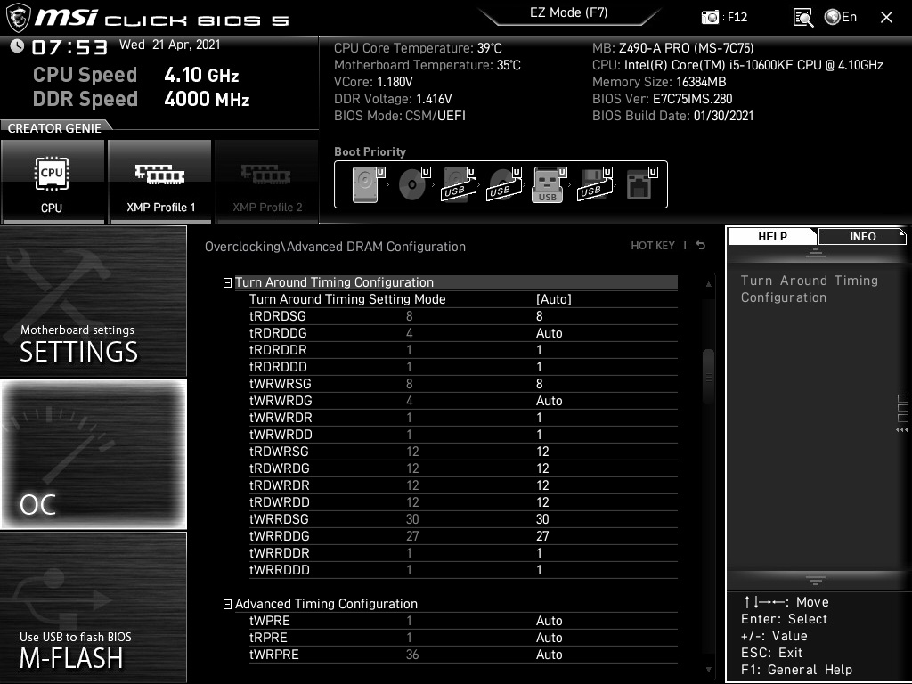Edit the tWRRDSG value field
This screenshot has height=684, width=912.
542,519
